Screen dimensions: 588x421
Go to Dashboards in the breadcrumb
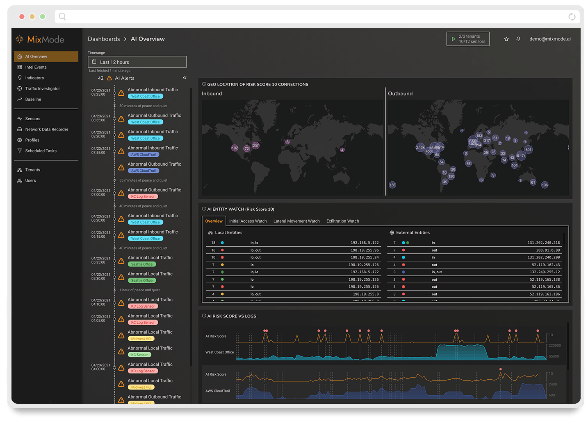coord(104,39)
